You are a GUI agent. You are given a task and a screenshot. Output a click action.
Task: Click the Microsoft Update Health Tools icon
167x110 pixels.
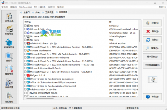tap(28, 68)
